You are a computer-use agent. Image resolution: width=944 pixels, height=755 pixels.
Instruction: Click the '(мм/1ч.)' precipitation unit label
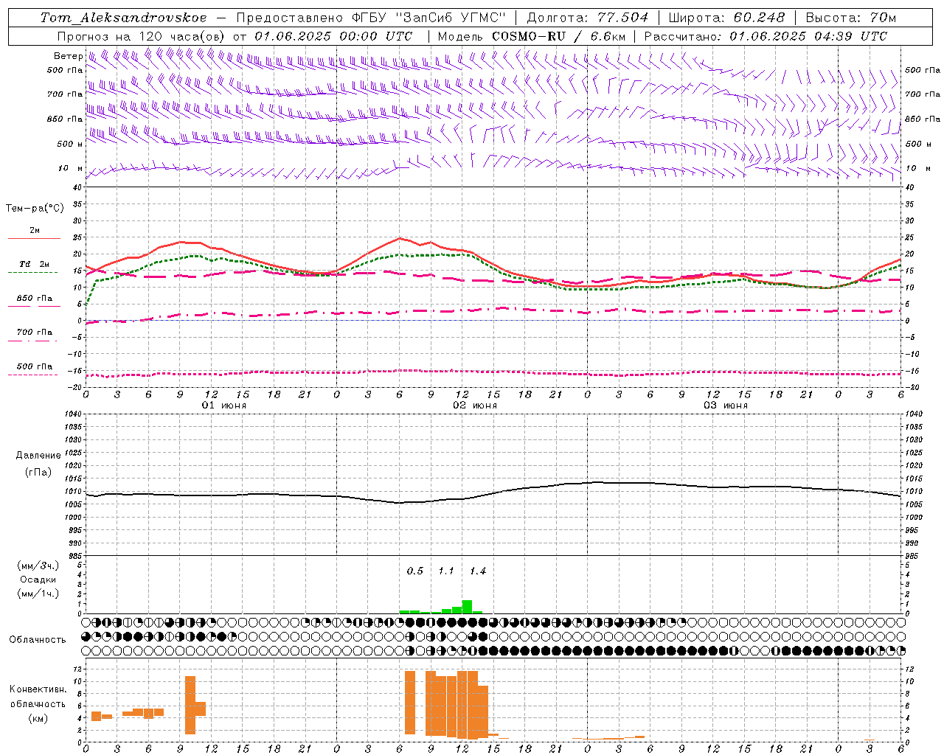click(38, 594)
